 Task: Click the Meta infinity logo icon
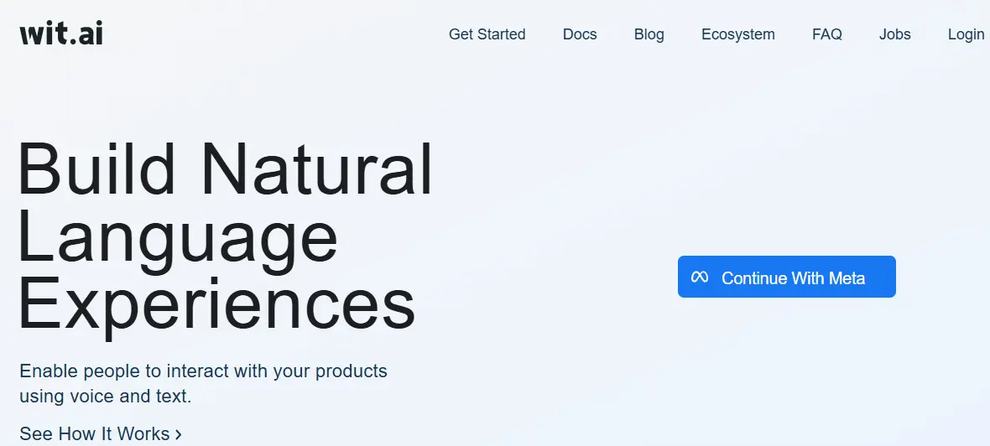700,277
